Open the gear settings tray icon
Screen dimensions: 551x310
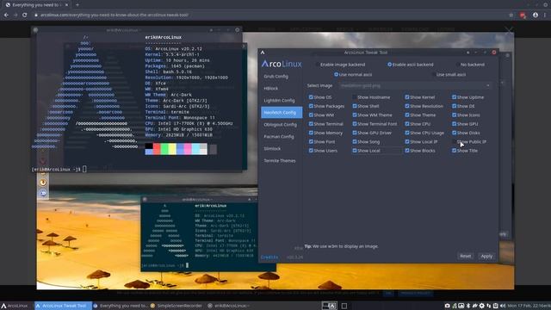coord(482,306)
